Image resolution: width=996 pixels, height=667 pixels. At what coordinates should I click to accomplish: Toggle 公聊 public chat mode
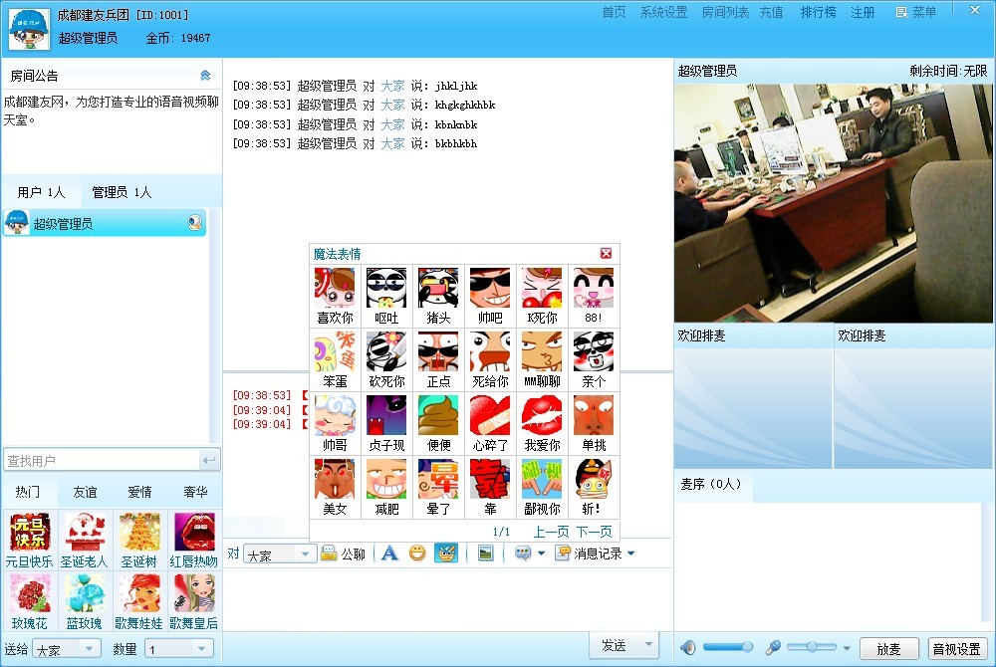(343, 555)
